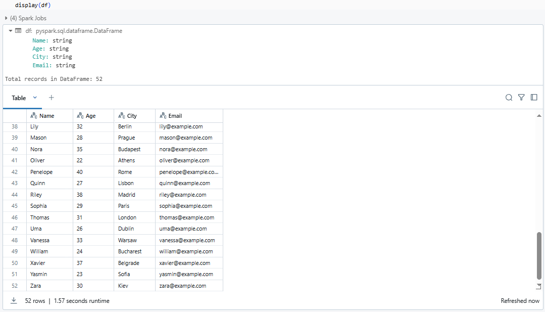Open the search icon to find table values

click(x=509, y=97)
